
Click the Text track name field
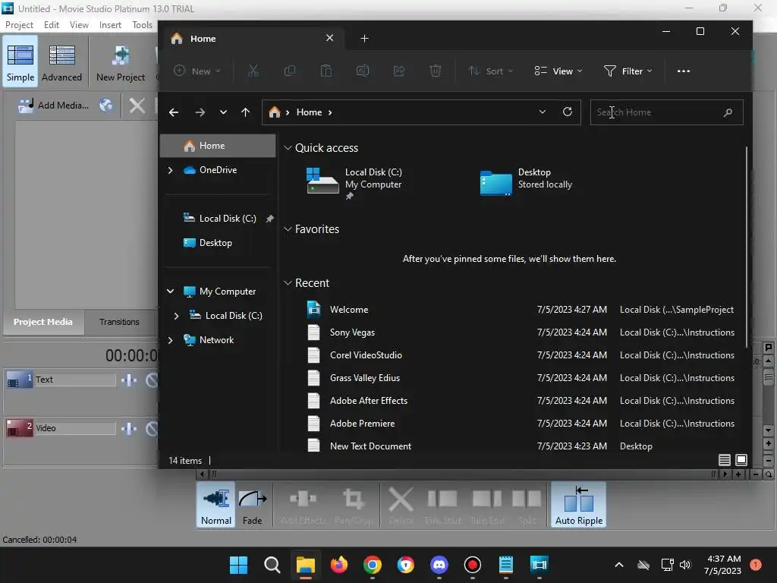pos(75,380)
